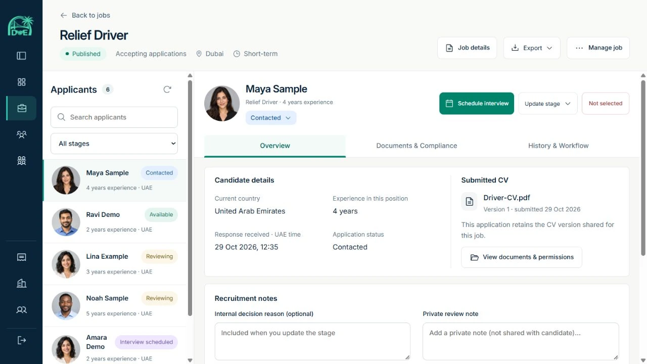Click the document icon next to Driver-CV.pdf
Viewport: 647px width, 364px height.
coord(469,201)
